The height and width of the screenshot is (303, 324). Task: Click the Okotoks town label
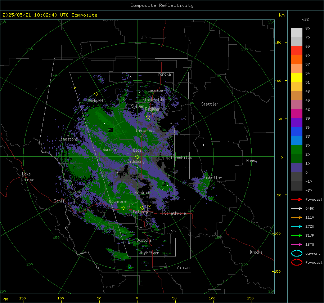(144, 240)
